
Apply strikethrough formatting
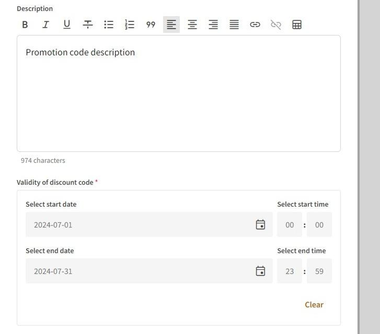88,24
